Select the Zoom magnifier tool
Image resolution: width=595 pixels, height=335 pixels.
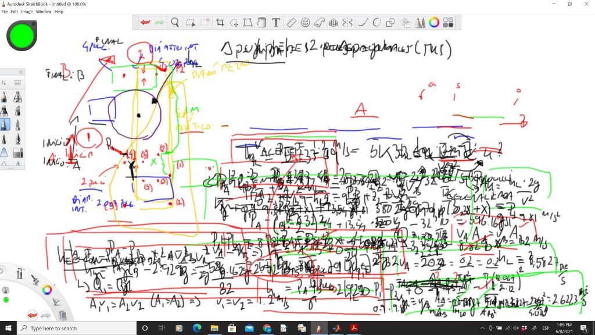(175, 23)
